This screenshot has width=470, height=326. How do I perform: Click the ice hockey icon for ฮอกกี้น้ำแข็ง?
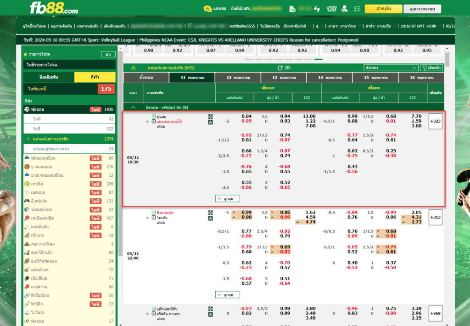coord(27,253)
